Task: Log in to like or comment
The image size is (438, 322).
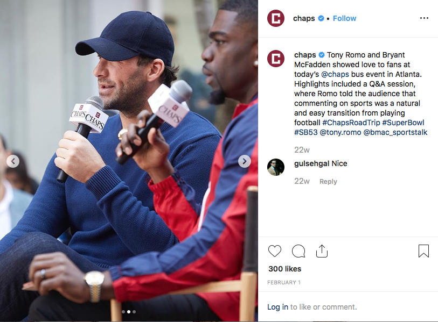Action: coord(277,307)
